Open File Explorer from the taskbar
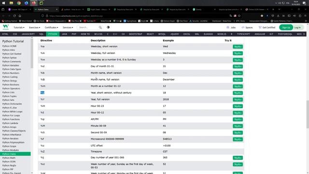309x174 pixels. pos(11,3)
